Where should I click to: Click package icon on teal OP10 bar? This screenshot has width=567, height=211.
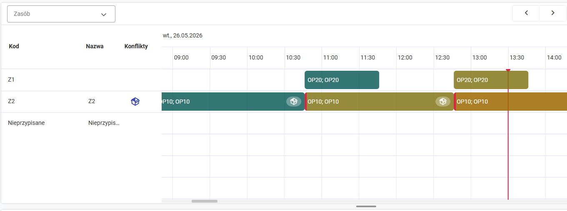click(294, 101)
